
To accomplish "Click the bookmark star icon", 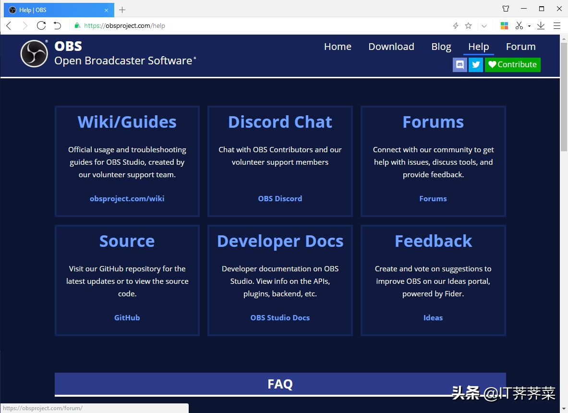I will (x=468, y=25).
